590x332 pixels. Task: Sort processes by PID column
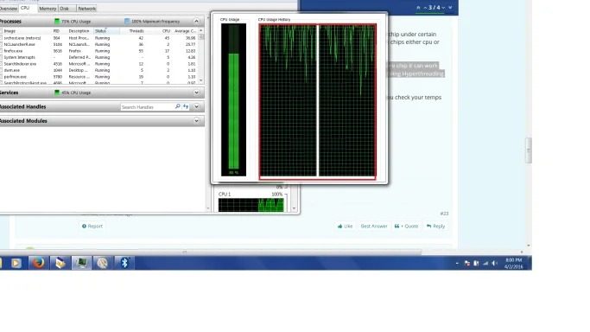coord(56,31)
